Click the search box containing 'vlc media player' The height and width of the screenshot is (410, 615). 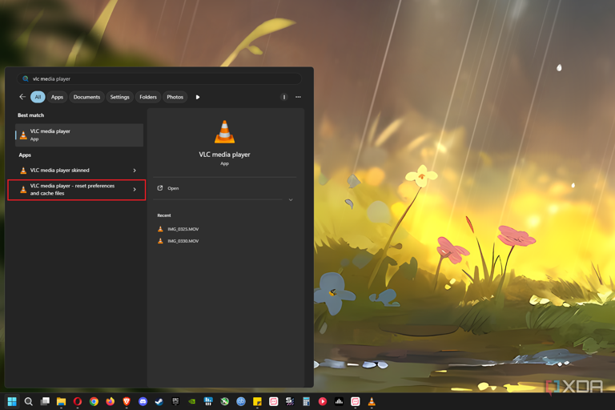159,78
